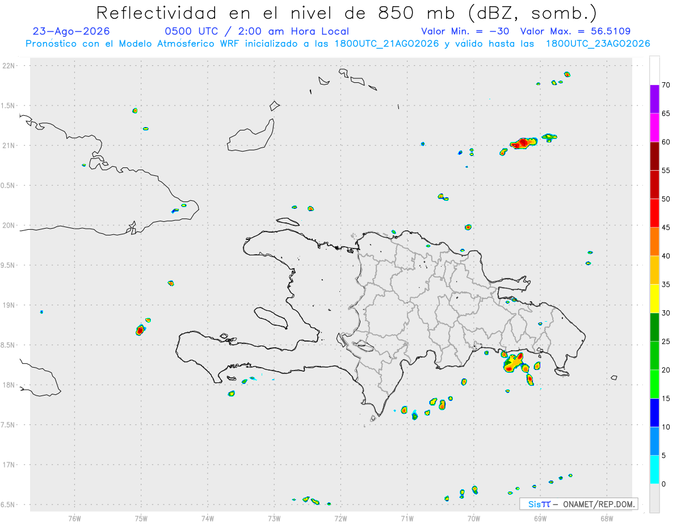
Task: Click the "70" colorbar label
Action: 665,85
